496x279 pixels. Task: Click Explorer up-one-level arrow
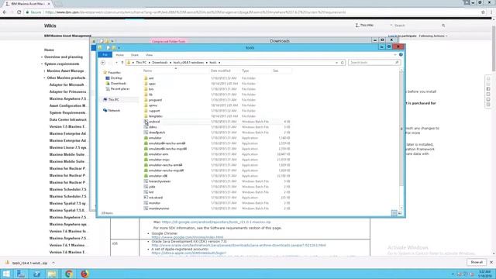point(122,63)
